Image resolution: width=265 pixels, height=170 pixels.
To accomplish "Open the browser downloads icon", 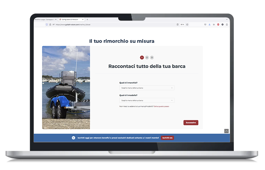I will pos(210,24).
